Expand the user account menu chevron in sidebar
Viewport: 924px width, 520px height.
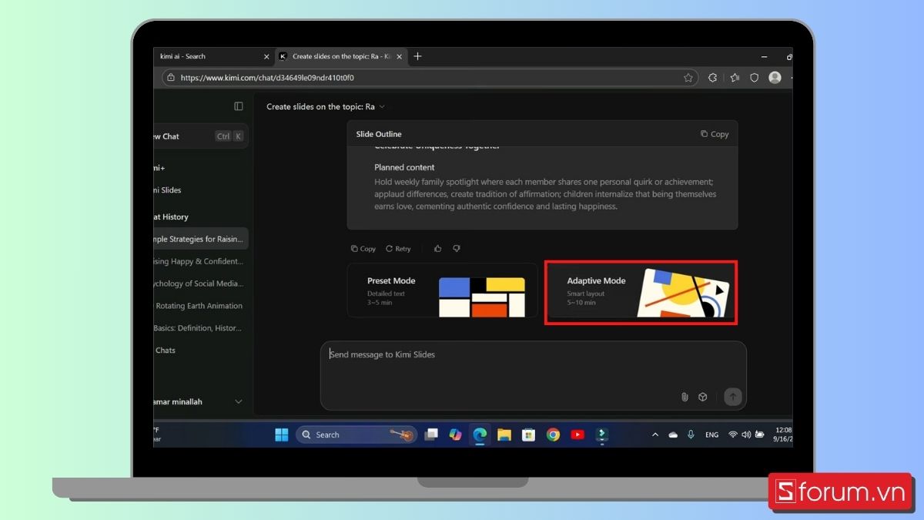click(x=238, y=401)
